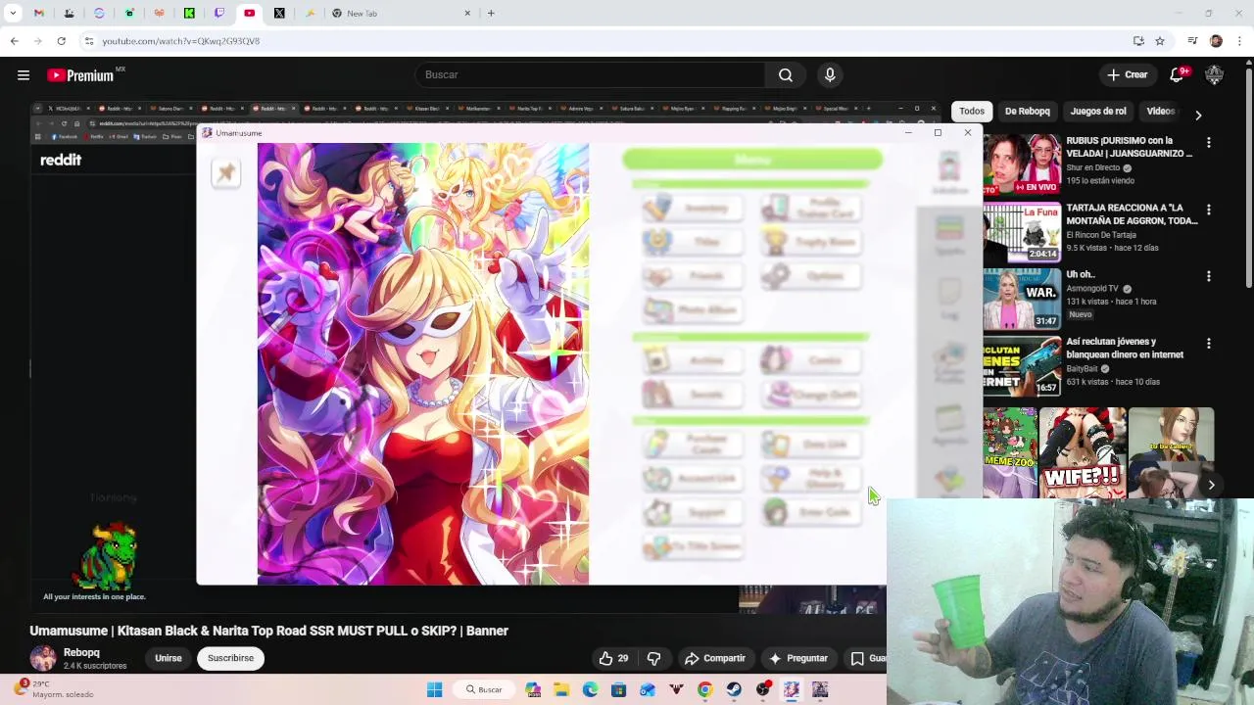Click the Preguntar button

[x=798, y=658]
